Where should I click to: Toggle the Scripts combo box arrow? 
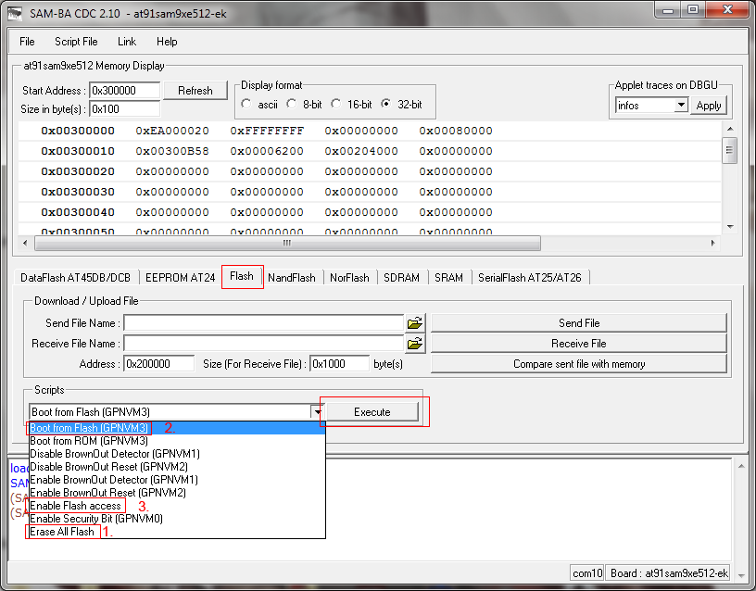[x=317, y=412]
